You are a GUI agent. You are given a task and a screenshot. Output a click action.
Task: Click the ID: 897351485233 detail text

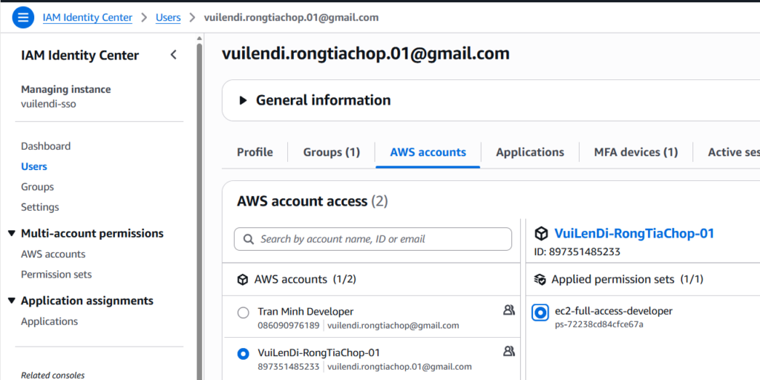[577, 252]
